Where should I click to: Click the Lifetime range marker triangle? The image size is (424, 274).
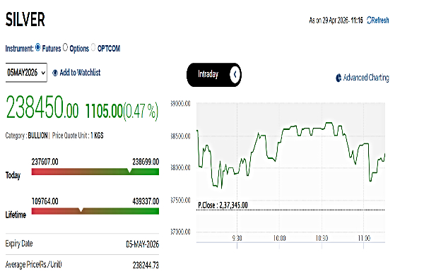tap(81, 210)
